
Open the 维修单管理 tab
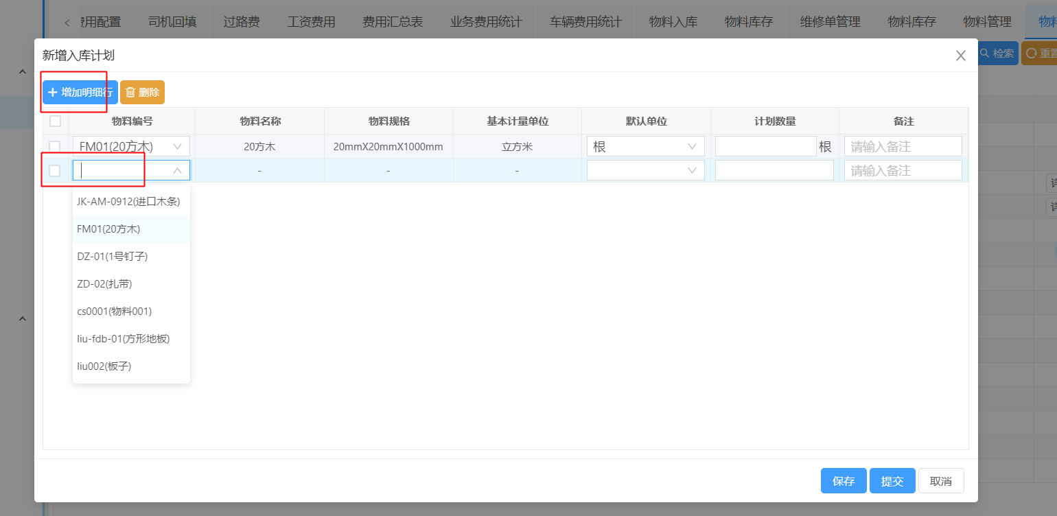pyautogui.click(x=830, y=22)
